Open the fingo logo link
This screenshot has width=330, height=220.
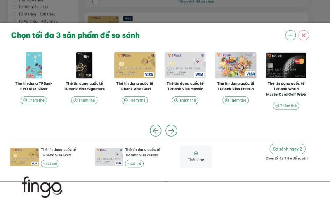(42, 187)
